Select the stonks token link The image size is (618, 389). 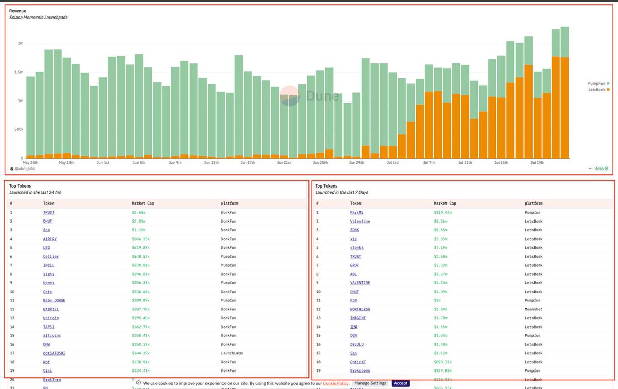click(x=357, y=247)
